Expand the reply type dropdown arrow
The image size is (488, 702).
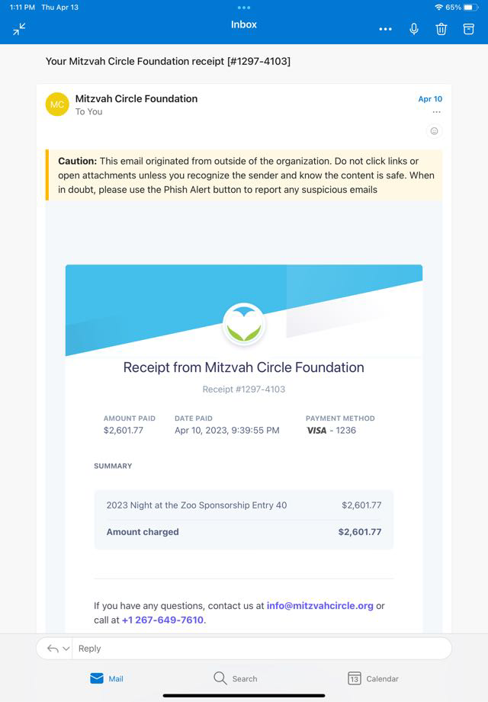[66, 649]
